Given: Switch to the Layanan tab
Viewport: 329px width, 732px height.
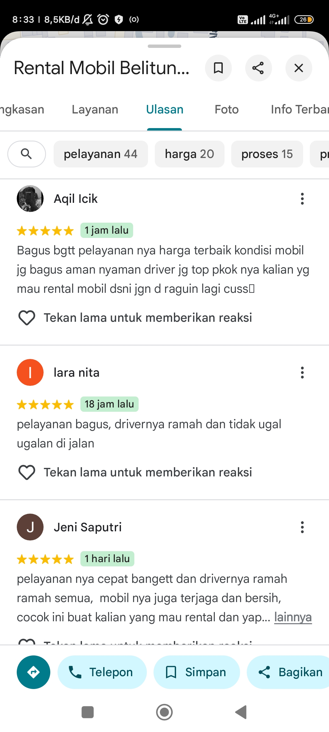Looking at the screenshot, I should tap(95, 109).
